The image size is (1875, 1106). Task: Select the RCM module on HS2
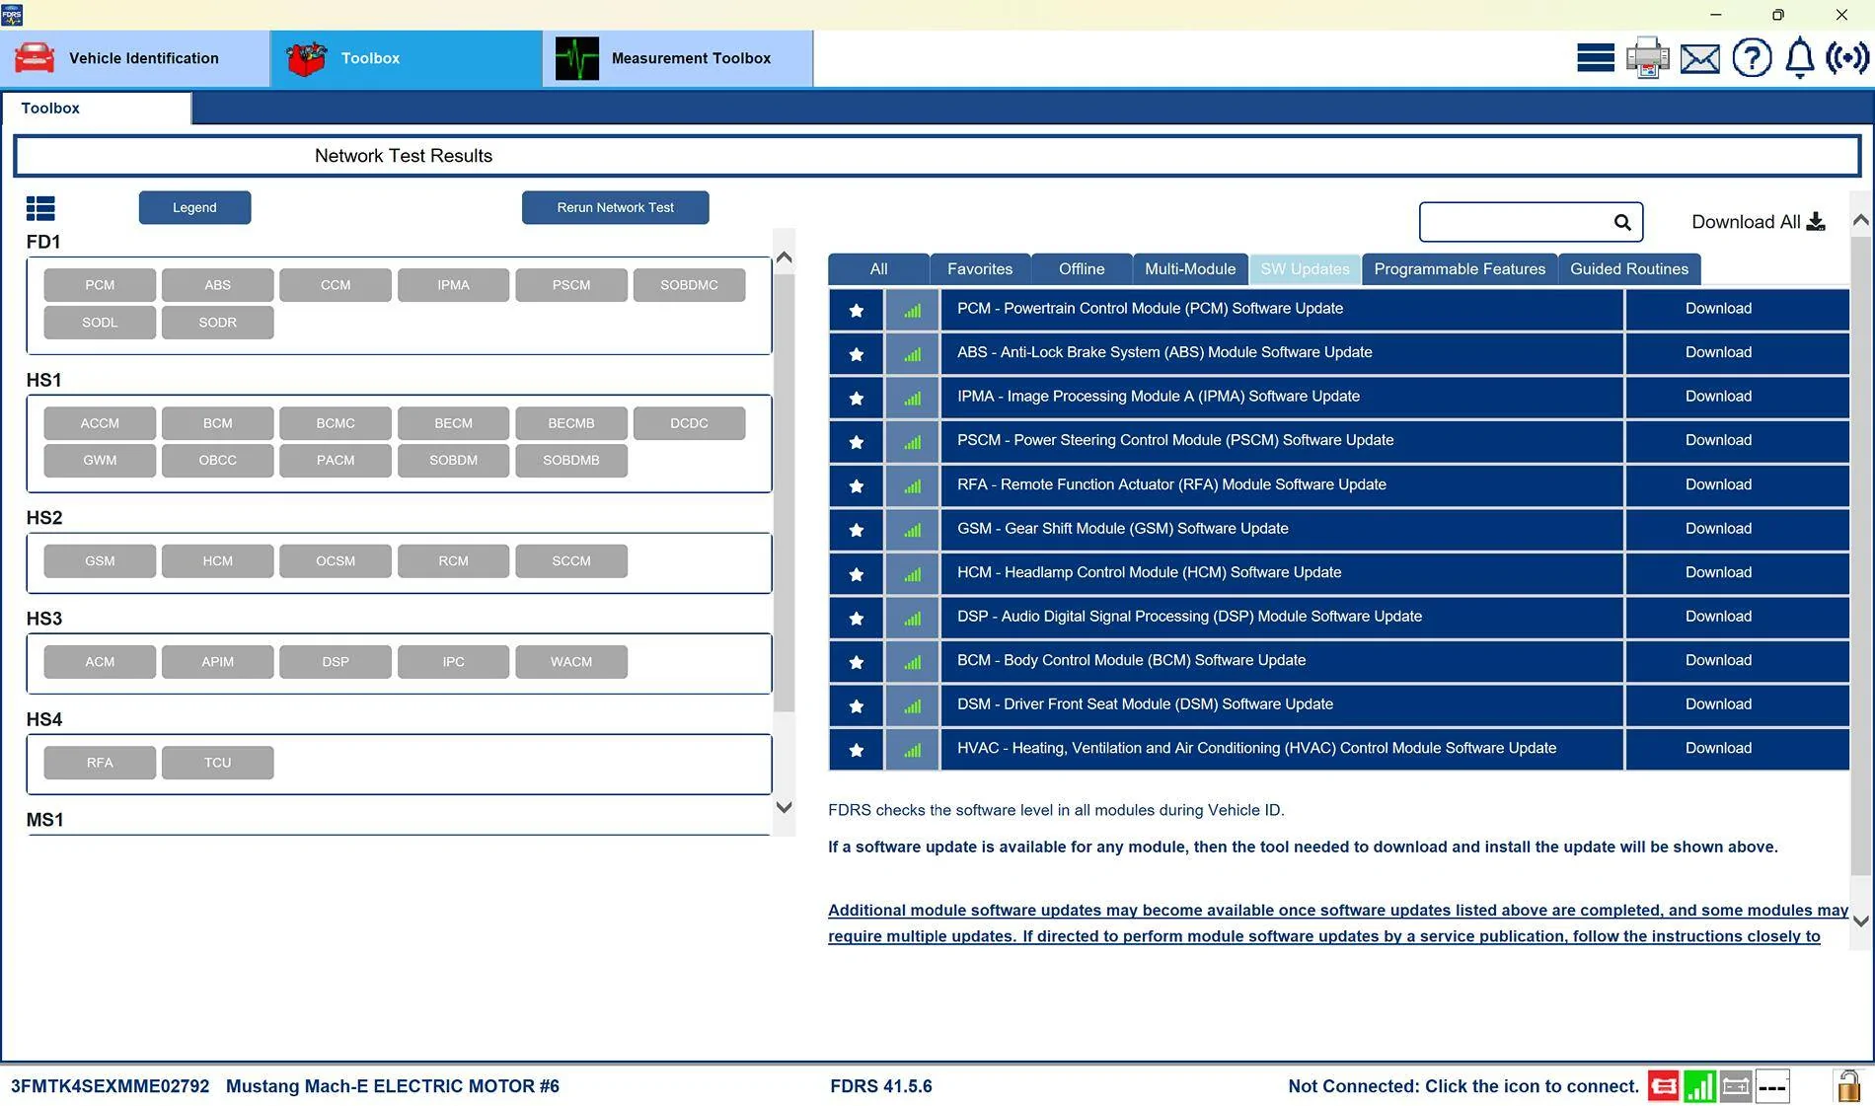pyautogui.click(x=453, y=561)
